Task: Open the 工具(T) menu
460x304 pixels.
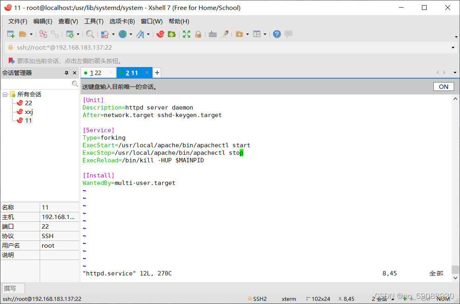Action: coord(94,21)
